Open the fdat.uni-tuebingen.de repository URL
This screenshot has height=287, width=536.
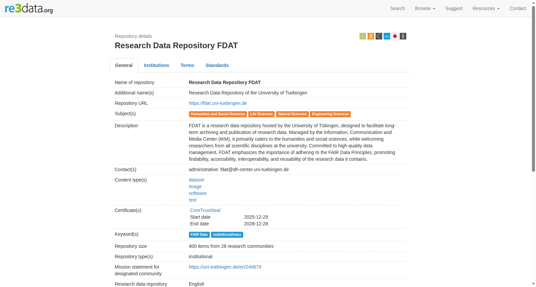coord(218,103)
